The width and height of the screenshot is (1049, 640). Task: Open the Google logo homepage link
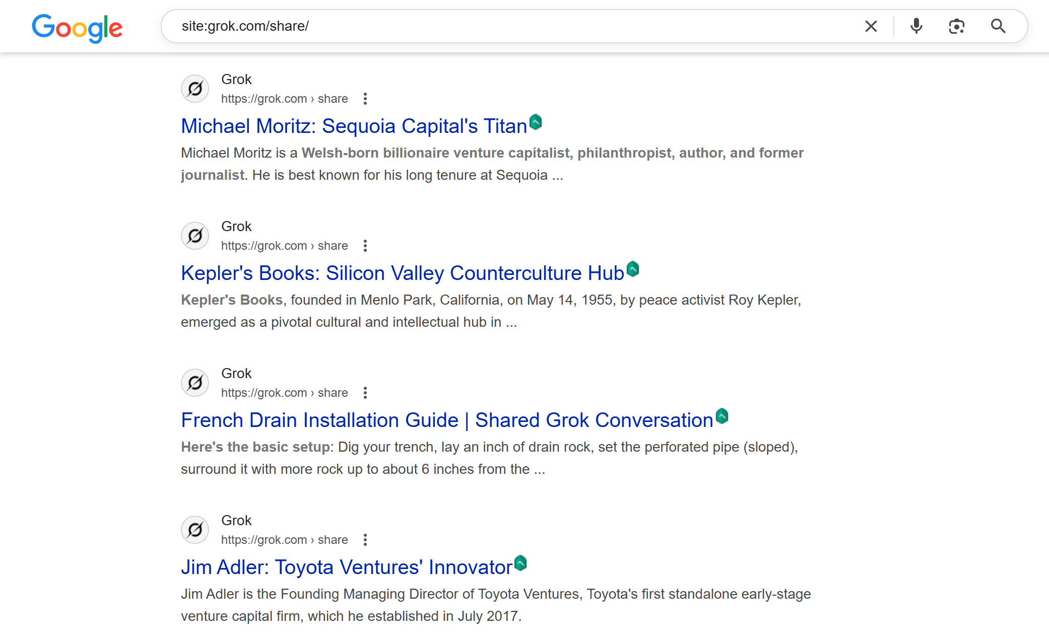click(x=77, y=28)
